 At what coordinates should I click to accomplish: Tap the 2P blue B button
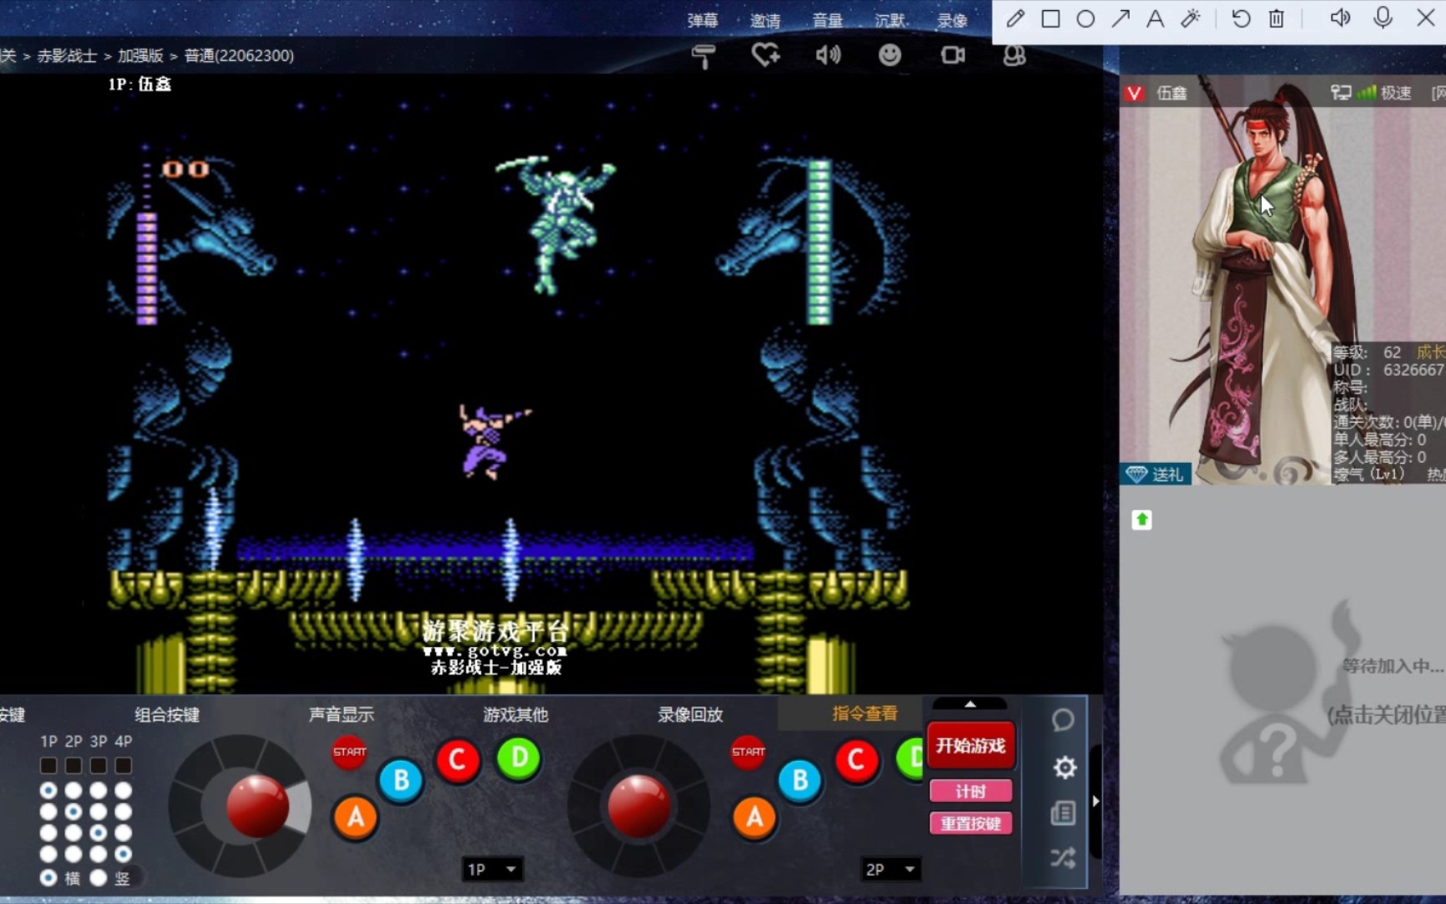tap(800, 780)
